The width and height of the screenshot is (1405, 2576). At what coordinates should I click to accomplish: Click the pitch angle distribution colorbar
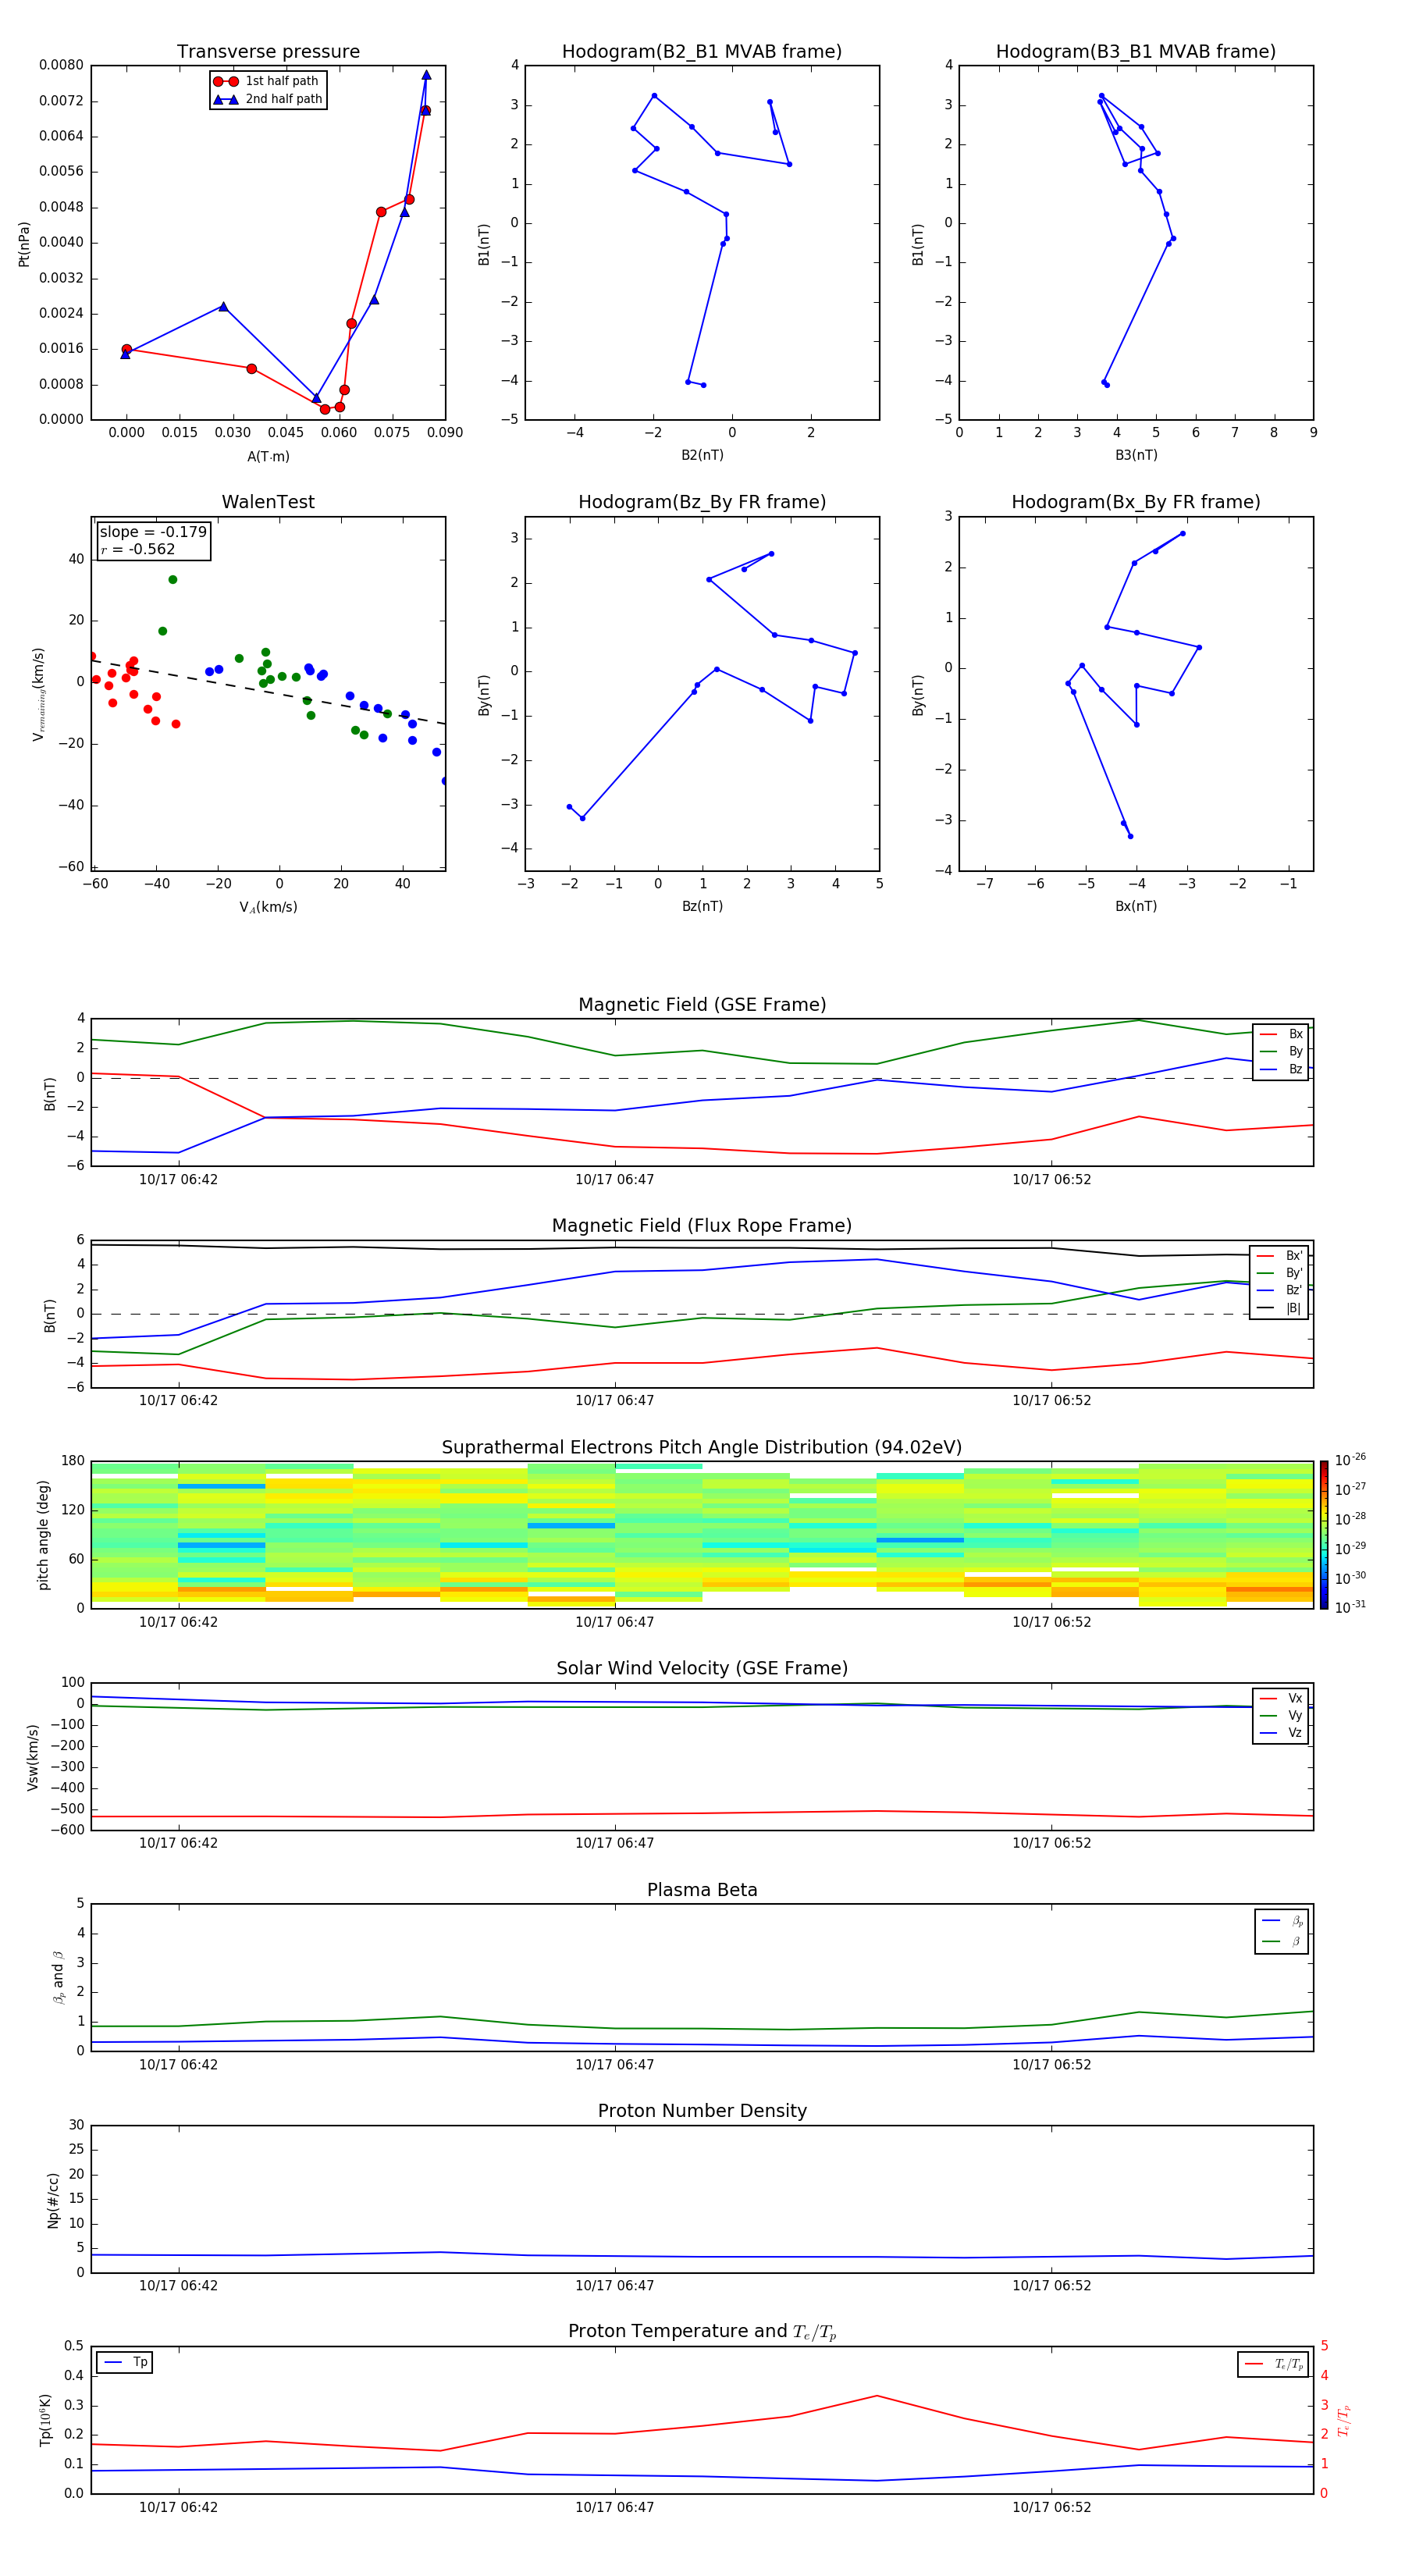[1324, 1535]
